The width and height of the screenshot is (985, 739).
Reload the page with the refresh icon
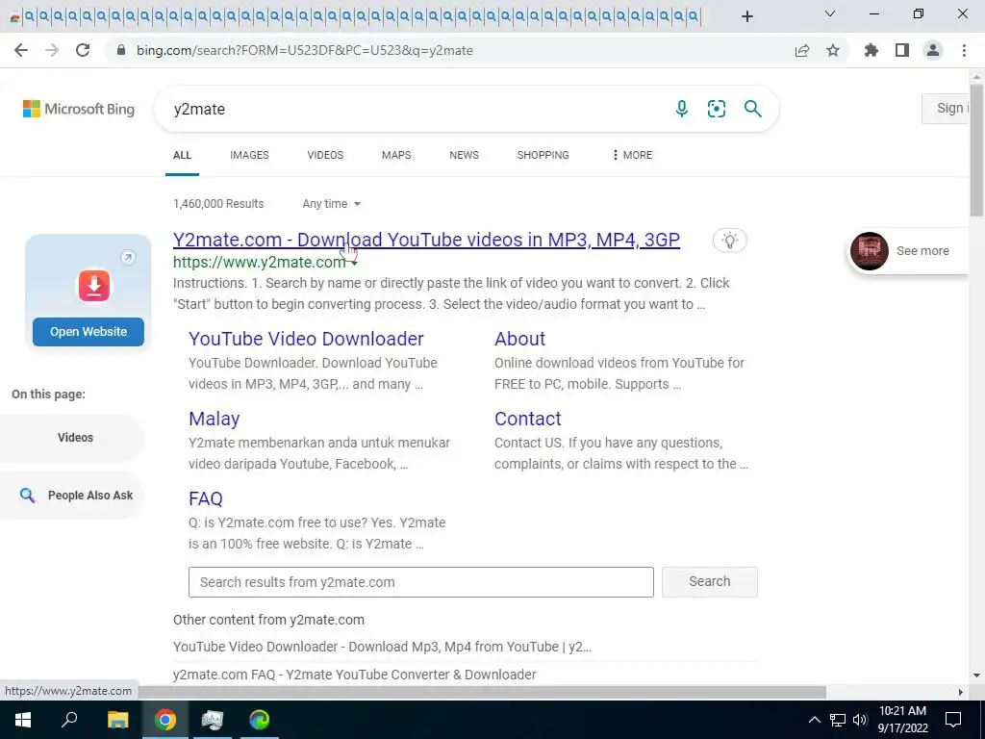click(x=83, y=50)
